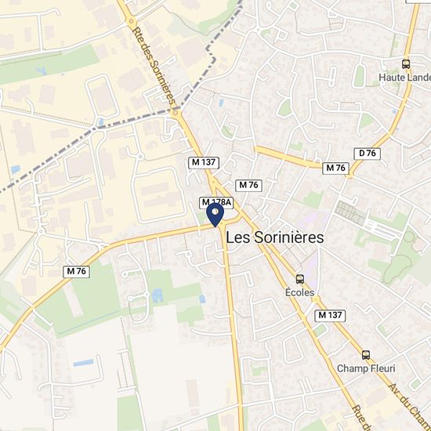Click the grey hatched cemetery area
This screenshot has height=431, width=431.
coord(350,212)
